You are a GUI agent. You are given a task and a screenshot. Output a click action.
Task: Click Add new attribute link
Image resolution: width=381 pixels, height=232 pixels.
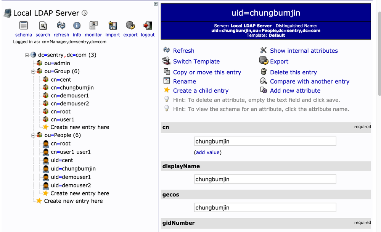[x=295, y=91]
